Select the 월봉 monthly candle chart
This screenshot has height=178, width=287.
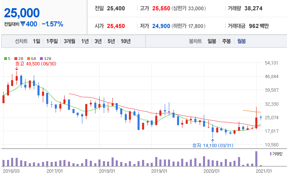coord(241,41)
